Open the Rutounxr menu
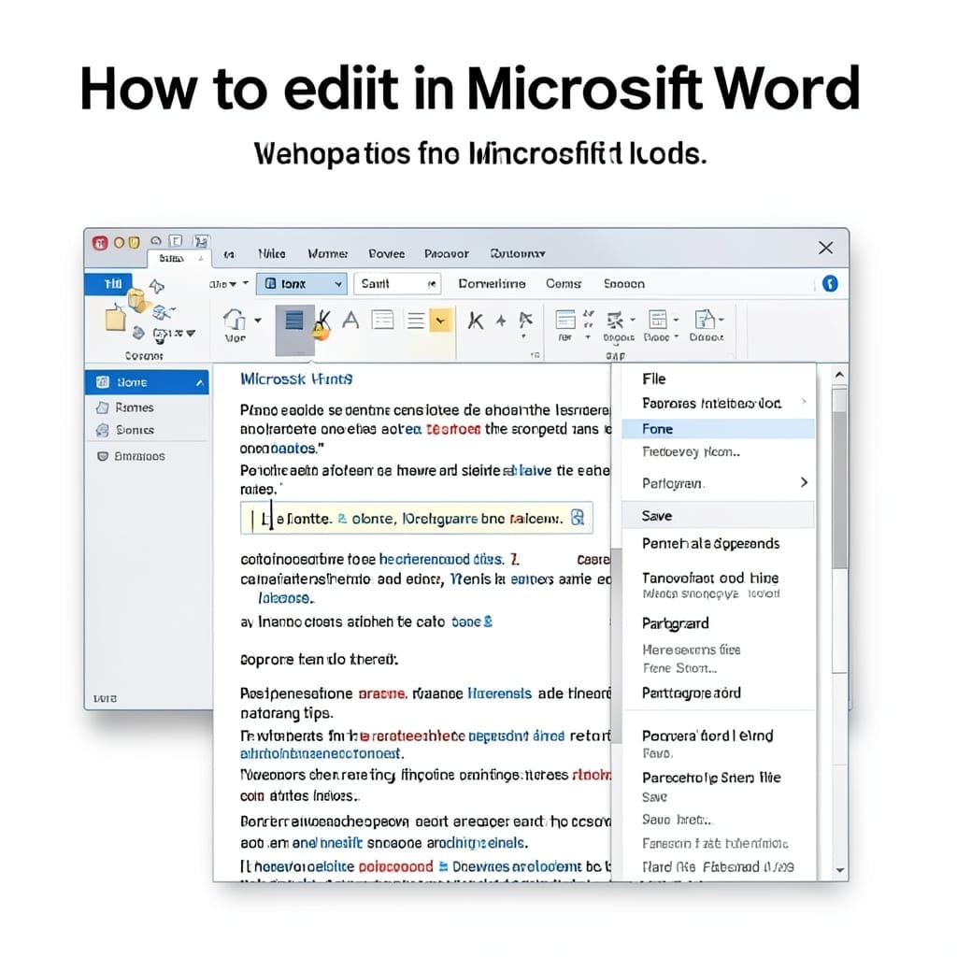The width and height of the screenshot is (957, 957). (518, 253)
